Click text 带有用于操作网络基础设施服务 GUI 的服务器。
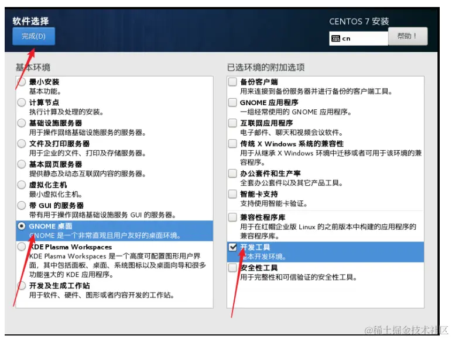Viewport: 452px width, 339px height. point(102,215)
